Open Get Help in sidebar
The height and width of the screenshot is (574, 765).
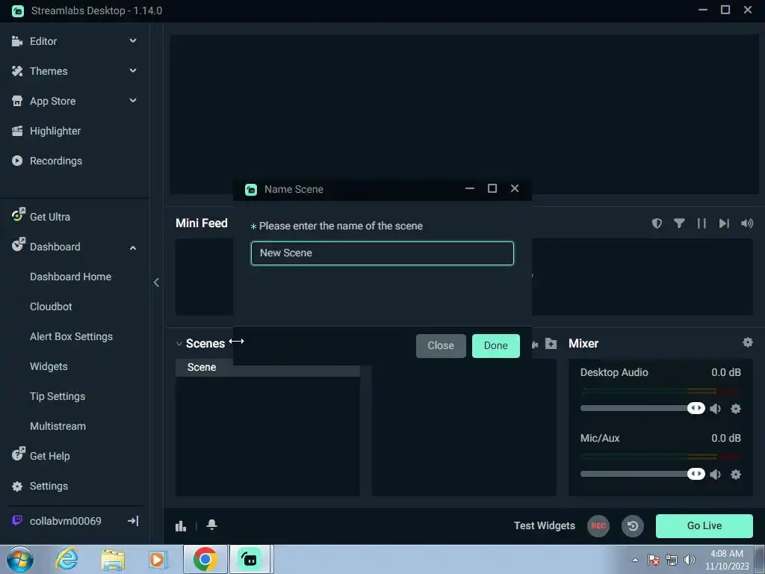click(50, 456)
